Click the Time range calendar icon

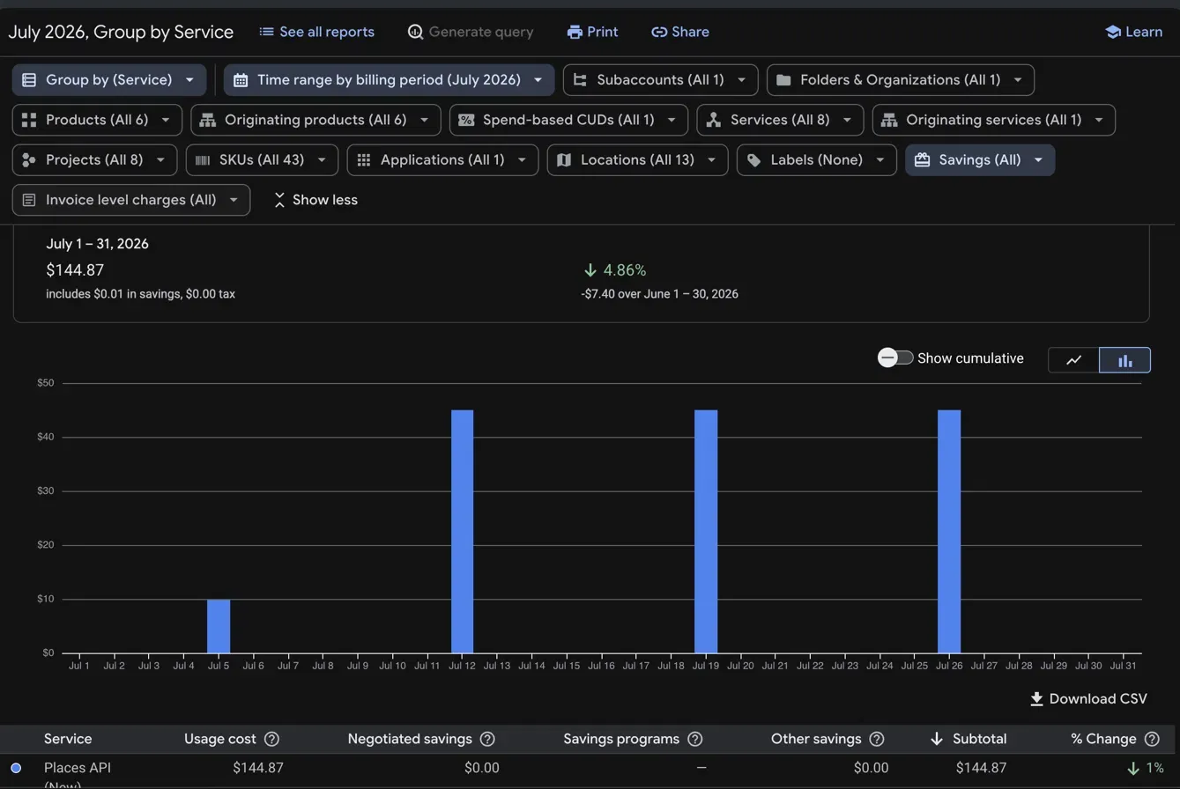tap(241, 80)
